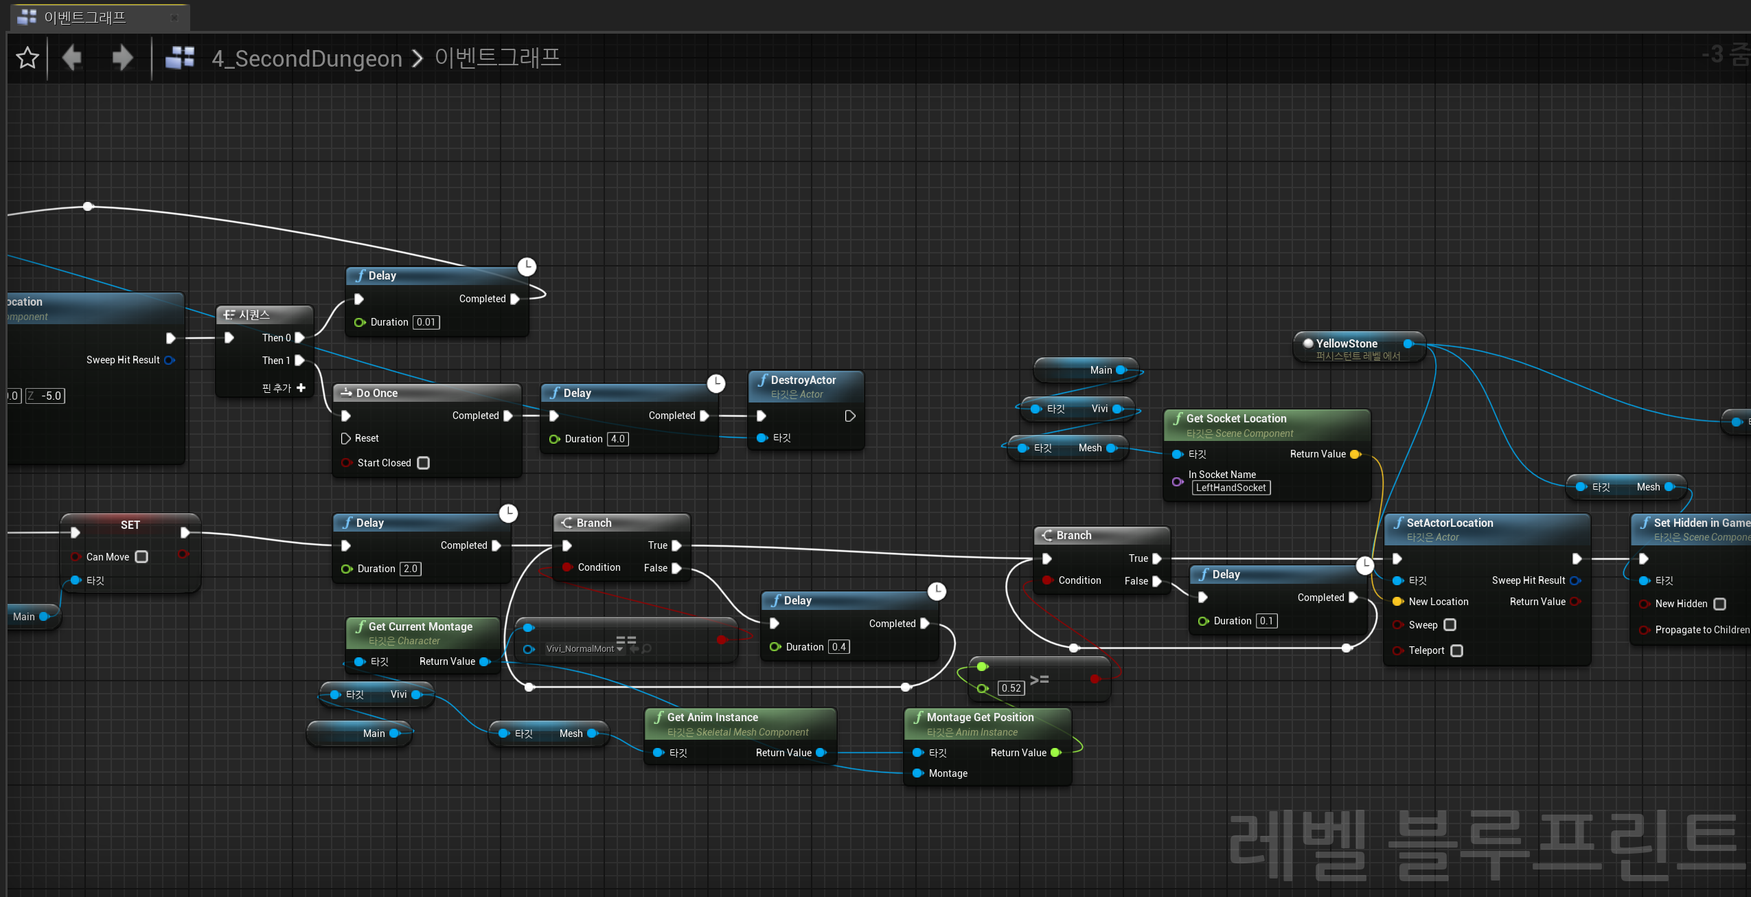Open Vivi_NormalMont asset dropdown
Viewport: 1751px width, 897px height.
[584, 649]
